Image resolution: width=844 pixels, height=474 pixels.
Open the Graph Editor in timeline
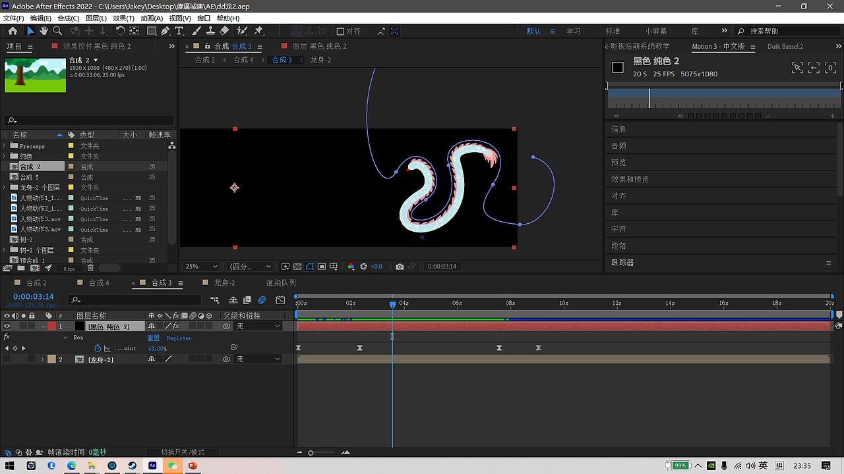[x=280, y=300]
